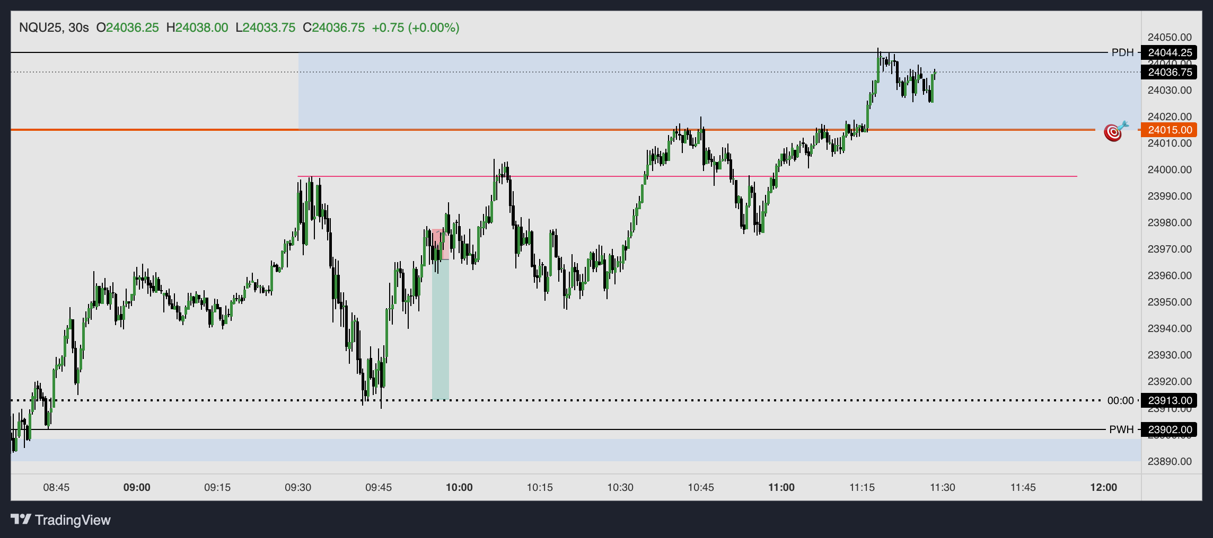This screenshot has height=538, width=1213.
Task: Select the orange 24015.00 price label
Action: (1170, 130)
